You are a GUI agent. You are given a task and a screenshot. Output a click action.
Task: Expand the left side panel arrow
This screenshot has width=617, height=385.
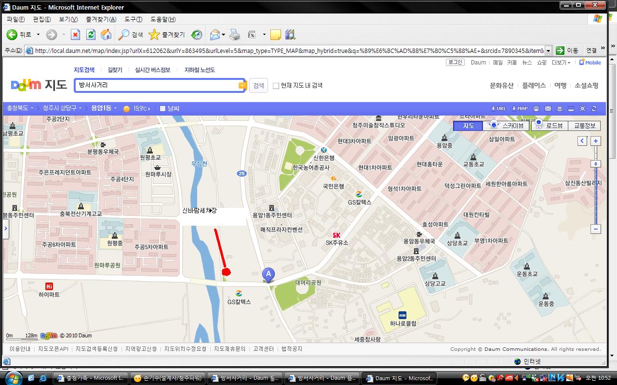6,228
